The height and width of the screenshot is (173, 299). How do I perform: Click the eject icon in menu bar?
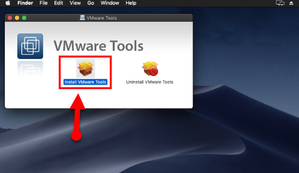point(291,3)
